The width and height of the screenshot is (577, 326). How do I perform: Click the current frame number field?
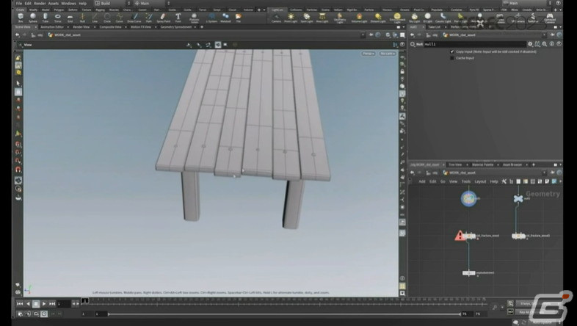point(64,303)
